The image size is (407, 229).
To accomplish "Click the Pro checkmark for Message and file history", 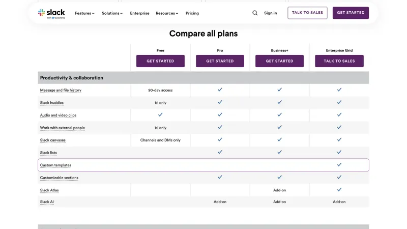I will tap(220, 90).
